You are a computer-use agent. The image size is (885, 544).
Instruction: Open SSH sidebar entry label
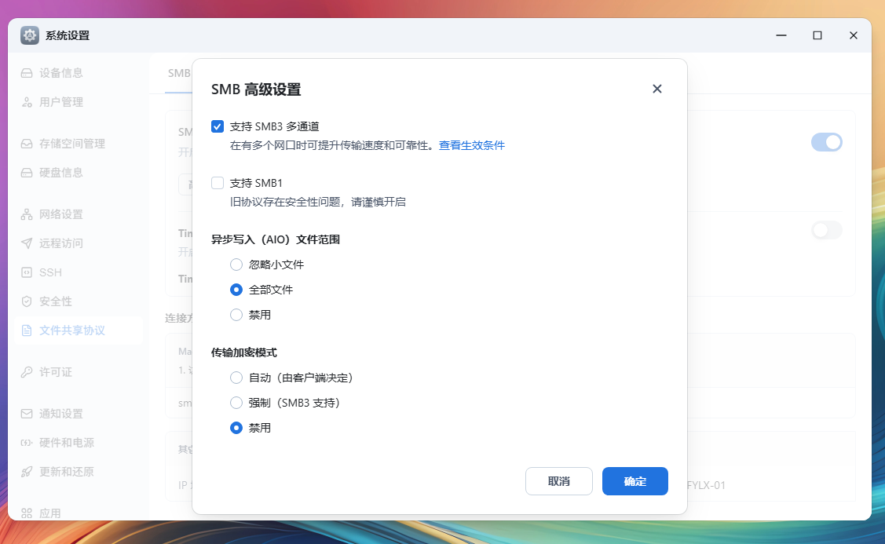pyautogui.click(x=50, y=272)
